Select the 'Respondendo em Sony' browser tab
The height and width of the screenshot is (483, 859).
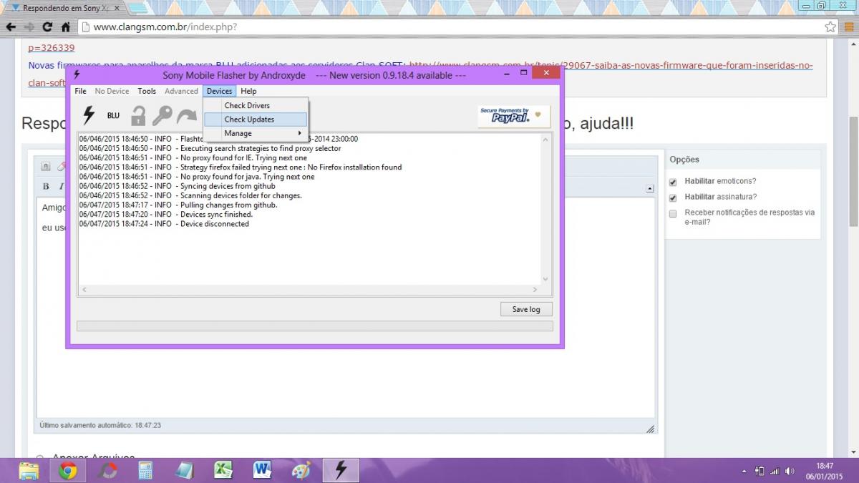click(65, 8)
